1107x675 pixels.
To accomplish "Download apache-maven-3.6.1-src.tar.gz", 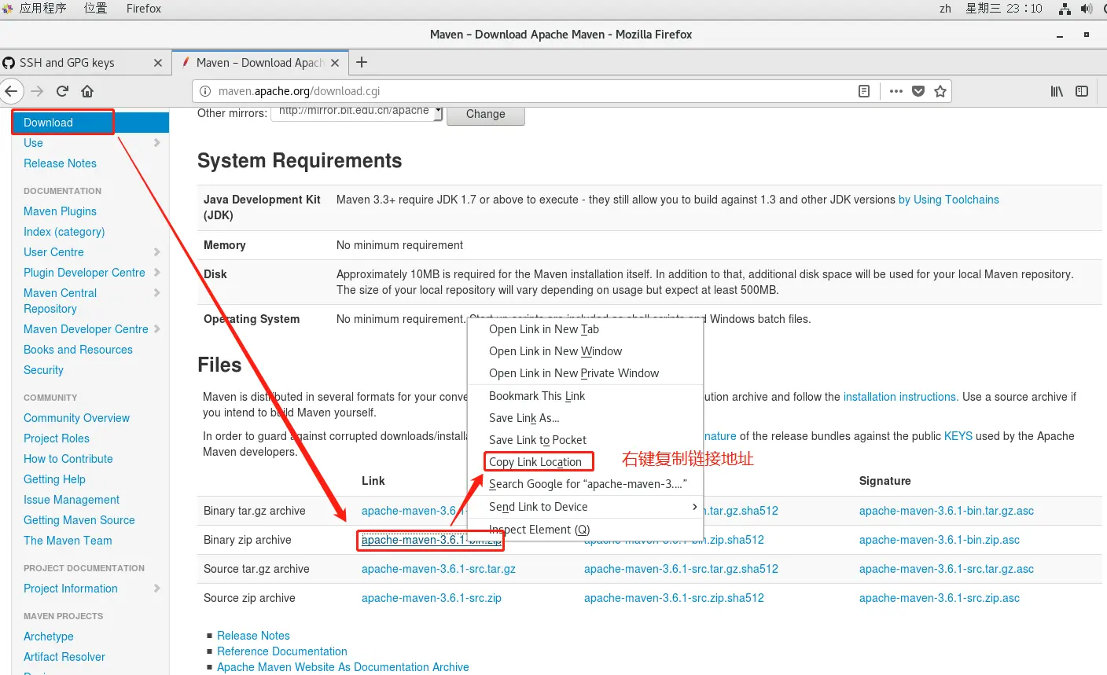I will [439, 569].
